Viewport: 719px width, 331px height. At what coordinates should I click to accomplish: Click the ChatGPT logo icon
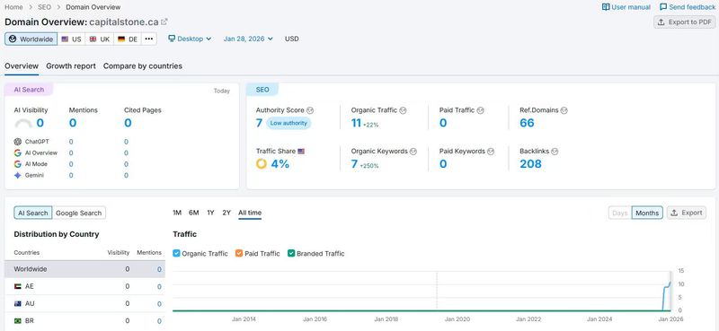point(18,142)
